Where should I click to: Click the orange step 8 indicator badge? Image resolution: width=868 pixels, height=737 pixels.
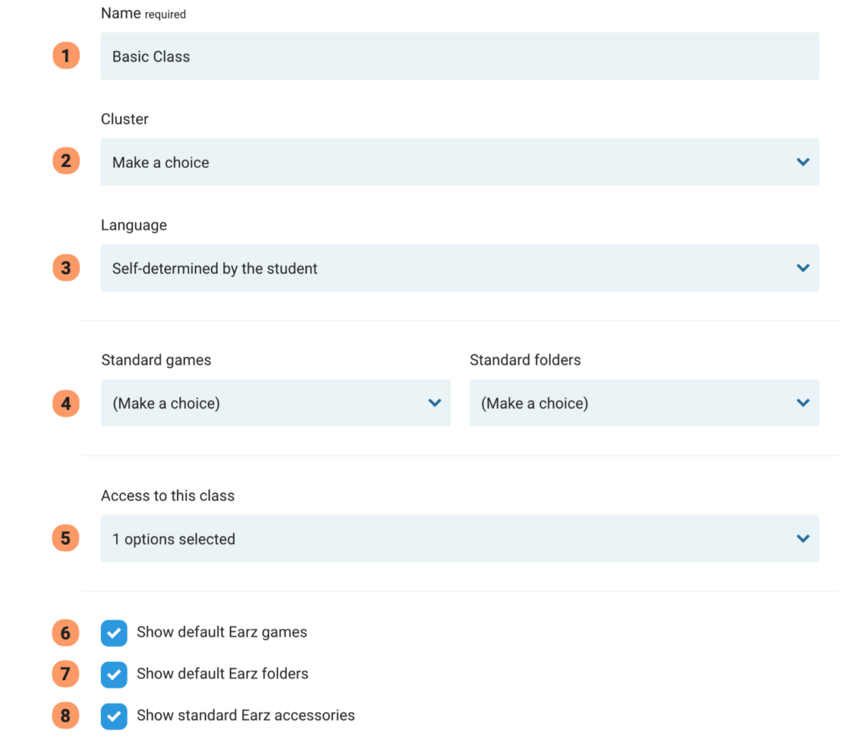(x=66, y=715)
